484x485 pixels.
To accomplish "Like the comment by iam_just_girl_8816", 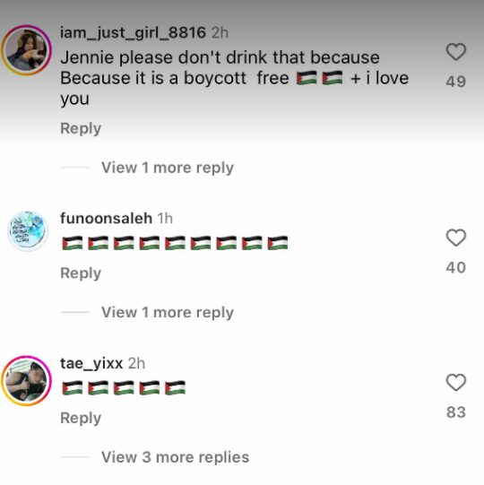I will [456, 52].
